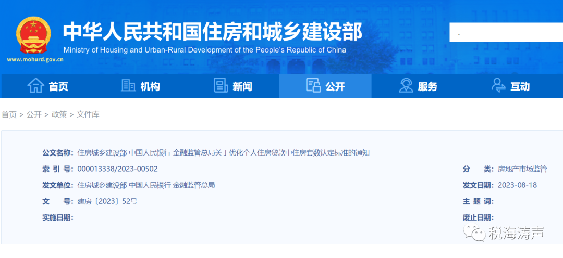
Task: Open the 互动 navigation tab
Action: coord(513,86)
